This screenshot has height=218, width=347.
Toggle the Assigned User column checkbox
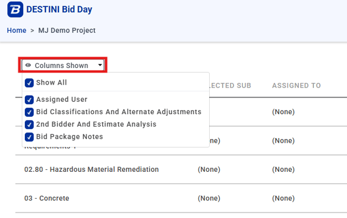pyautogui.click(x=30, y=100)
